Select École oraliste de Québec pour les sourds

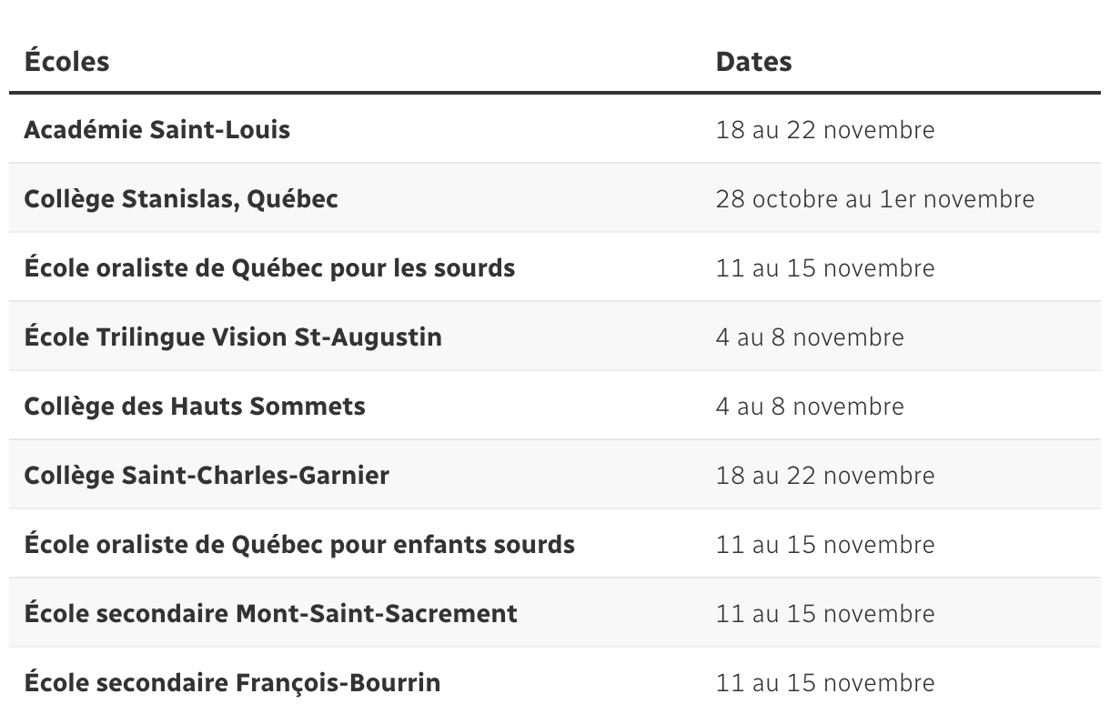(269, 268)
